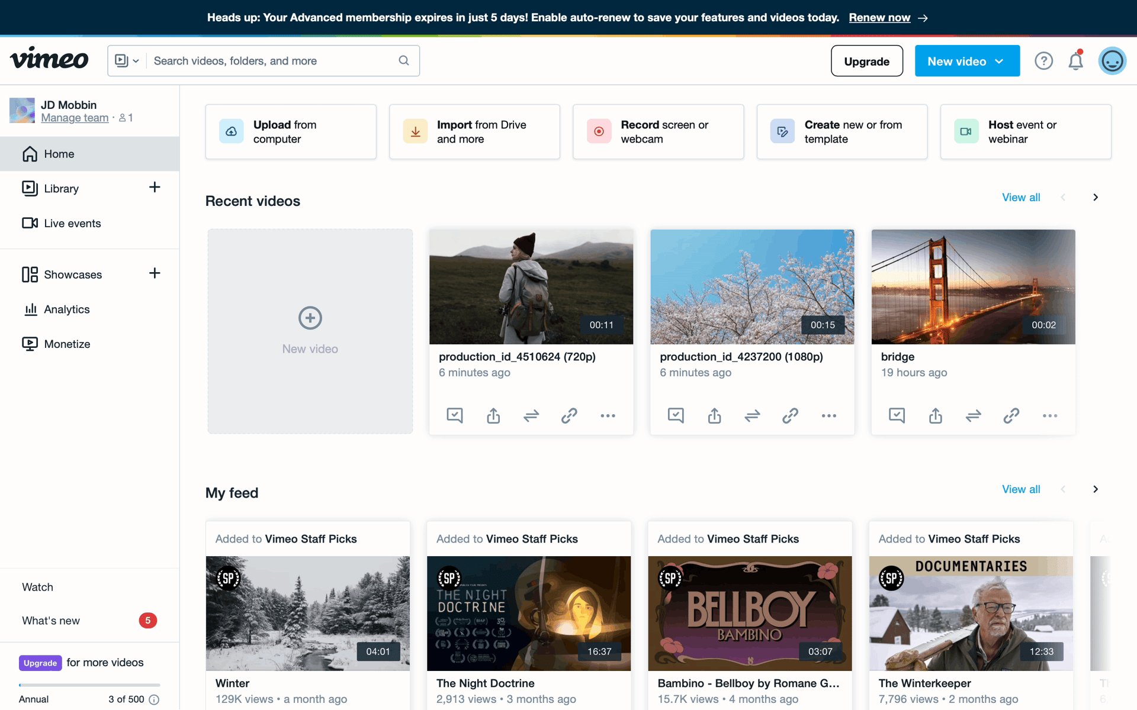Open the Bambino Bellboy thumbnail
Viewport: 1137px width, 710px height.
tap(750, 613)
